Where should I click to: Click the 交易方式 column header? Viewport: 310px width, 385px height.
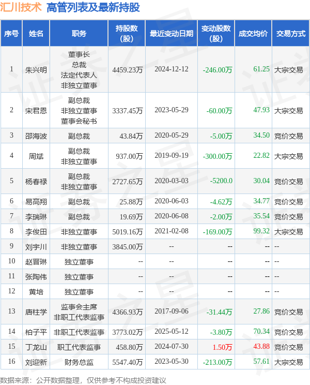(x=291, y=34)
